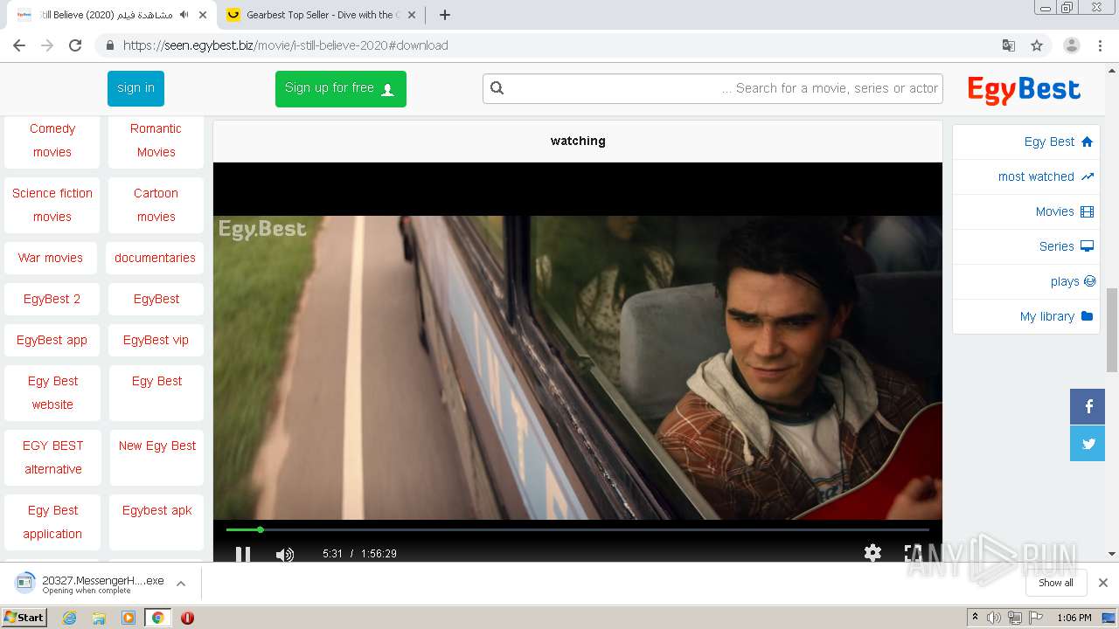Open downloaded MessengerH exe item

click(89, 584)
